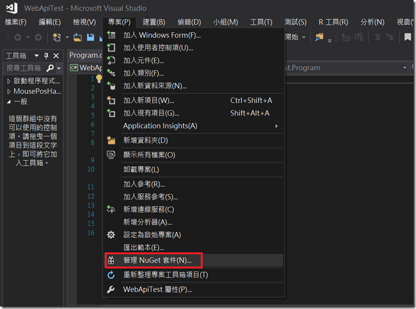Click the toolbox search magnifier icon
The height and width of the screenshot is (309, 416).
pos(50,68)
